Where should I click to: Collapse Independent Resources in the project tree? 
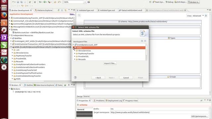click(10, 35)
